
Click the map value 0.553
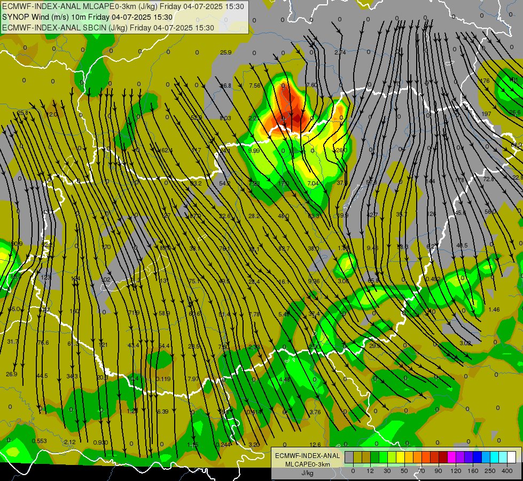(x=40, y=441)
